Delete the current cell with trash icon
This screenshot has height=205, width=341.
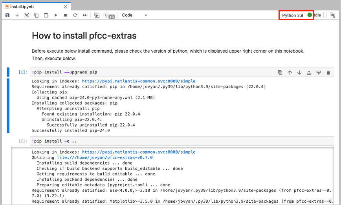click(328, 72)
